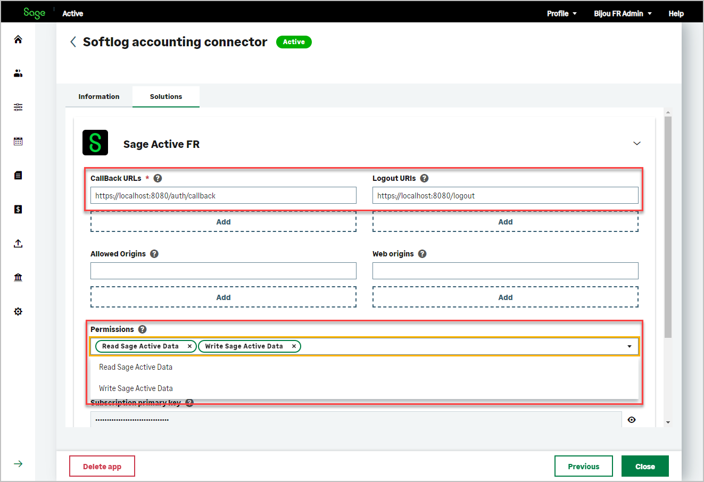Click the Subscription primary key field
Image resolution: width=704 pixels, height=482 pixels.
click(356, 419)
